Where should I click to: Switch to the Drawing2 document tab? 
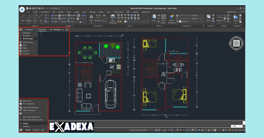point(42,29)
